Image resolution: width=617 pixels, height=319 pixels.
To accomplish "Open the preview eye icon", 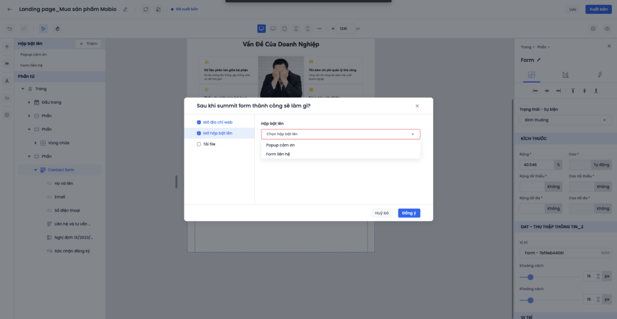I will point(607,28).
